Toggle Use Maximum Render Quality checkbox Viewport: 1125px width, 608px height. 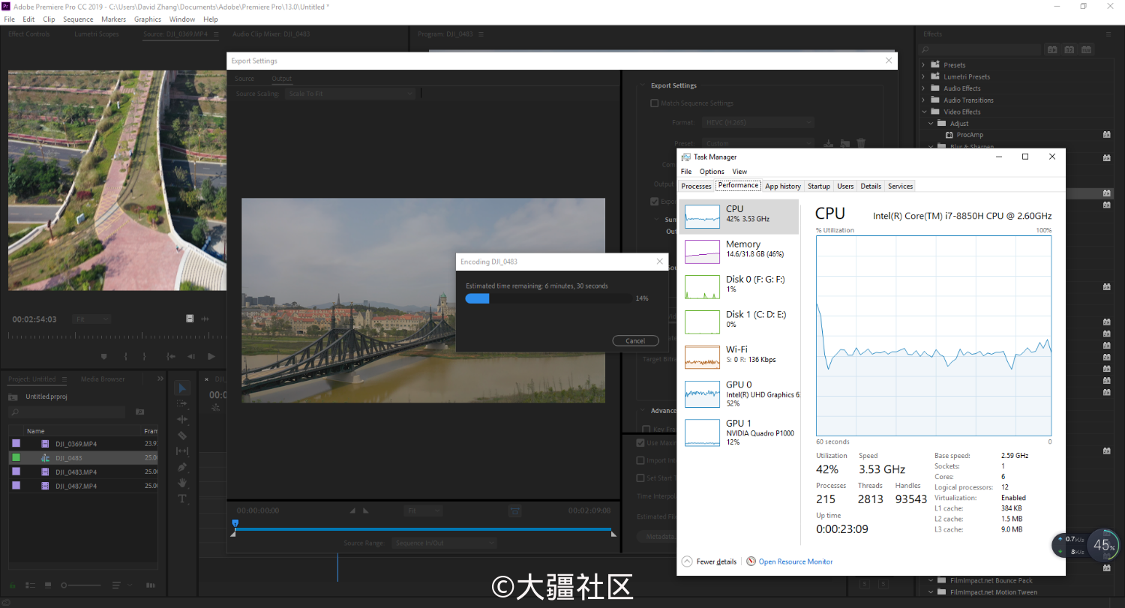coord(640,443)
